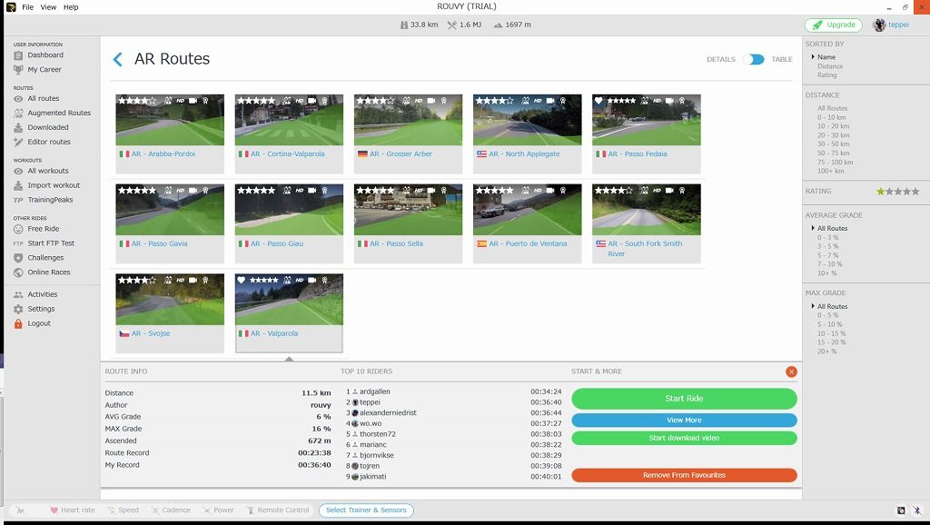Go back using the blue arrow

[x=117, y=59]
